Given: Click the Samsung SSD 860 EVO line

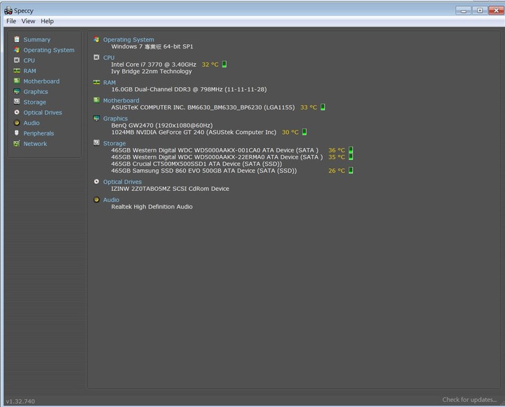Looking at the screenshot, I should pos(204,171).
